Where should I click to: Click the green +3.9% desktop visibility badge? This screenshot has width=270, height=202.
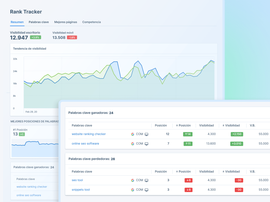tap(35, 37)
